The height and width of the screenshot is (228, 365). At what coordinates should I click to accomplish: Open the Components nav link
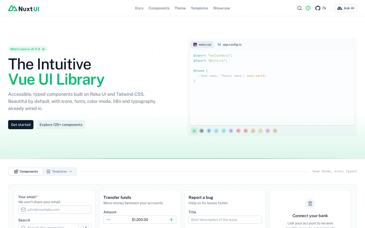click(159, 8)
